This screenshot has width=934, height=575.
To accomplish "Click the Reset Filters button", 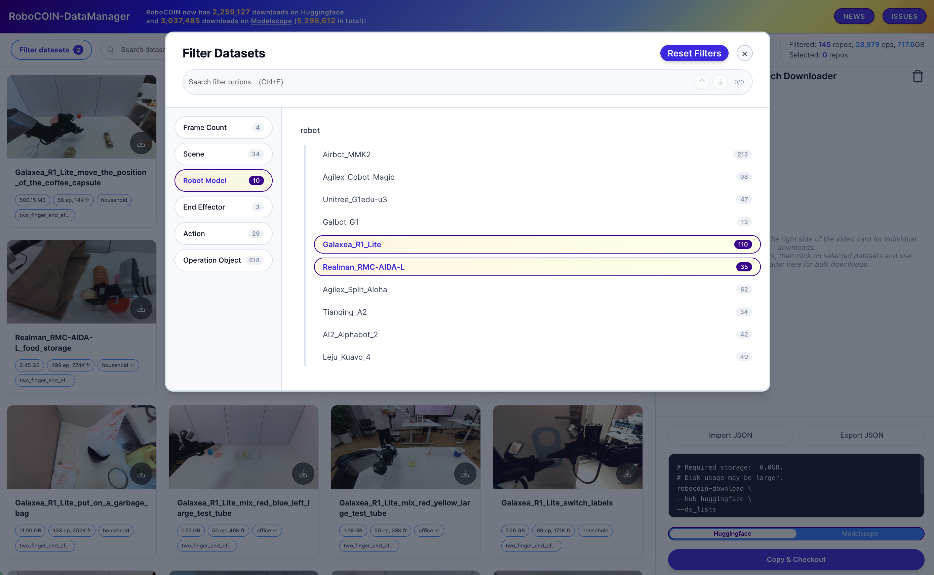I will 694,53.
